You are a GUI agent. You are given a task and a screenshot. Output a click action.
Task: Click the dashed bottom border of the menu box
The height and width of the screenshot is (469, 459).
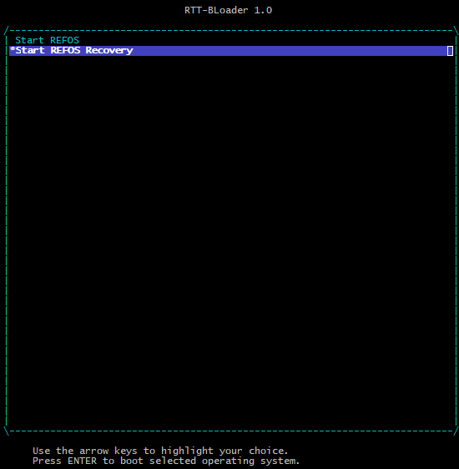pos(231,431)
